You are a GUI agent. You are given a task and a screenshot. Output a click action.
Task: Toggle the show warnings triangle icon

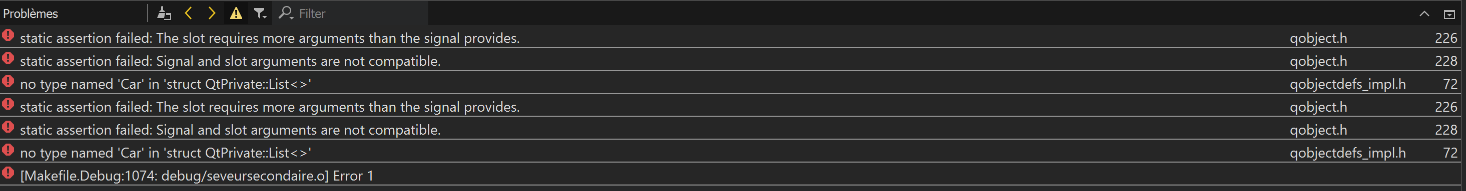pyautogui.click(x=236, y=13)
